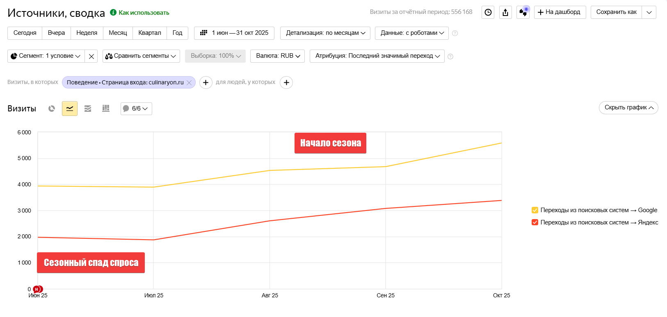
Task: Click the red annotation marker at Июн 25
Action: pos(37,289)
